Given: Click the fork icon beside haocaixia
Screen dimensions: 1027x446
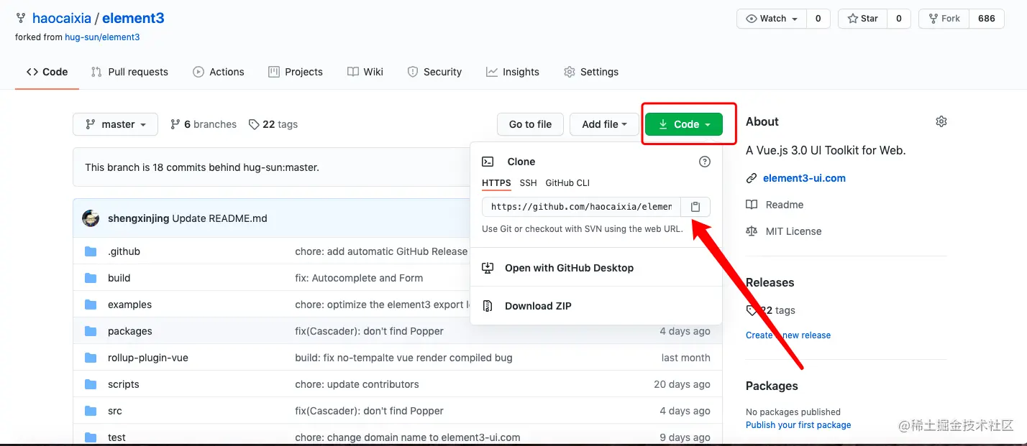Looking at the screenshot, I should coord(21,19).
